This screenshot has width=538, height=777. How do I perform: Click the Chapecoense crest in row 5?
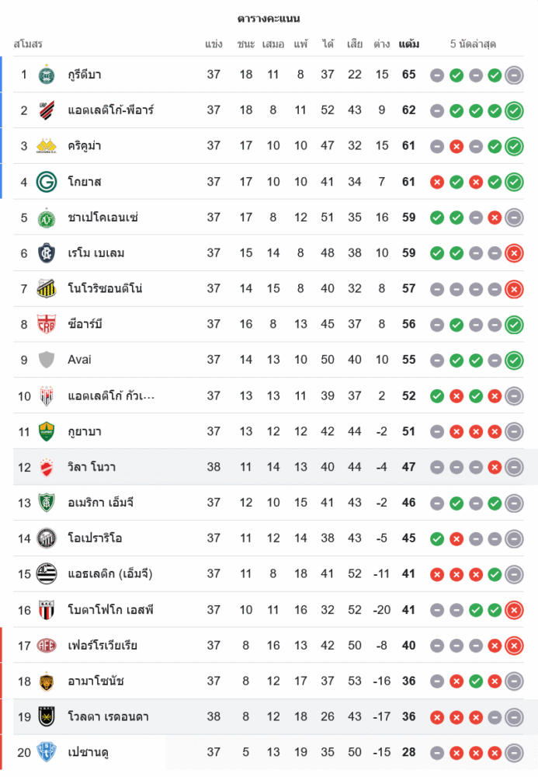point(47,218)
